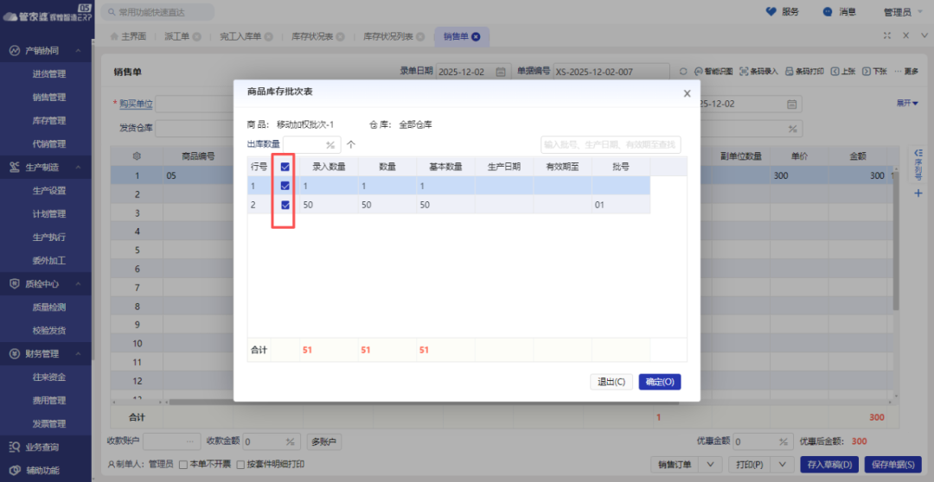Image resolution: width=934 pixels, height=482 pixels.
Task: Click the 智能识图 smart recognition icon
Action: tap(699, 72)
